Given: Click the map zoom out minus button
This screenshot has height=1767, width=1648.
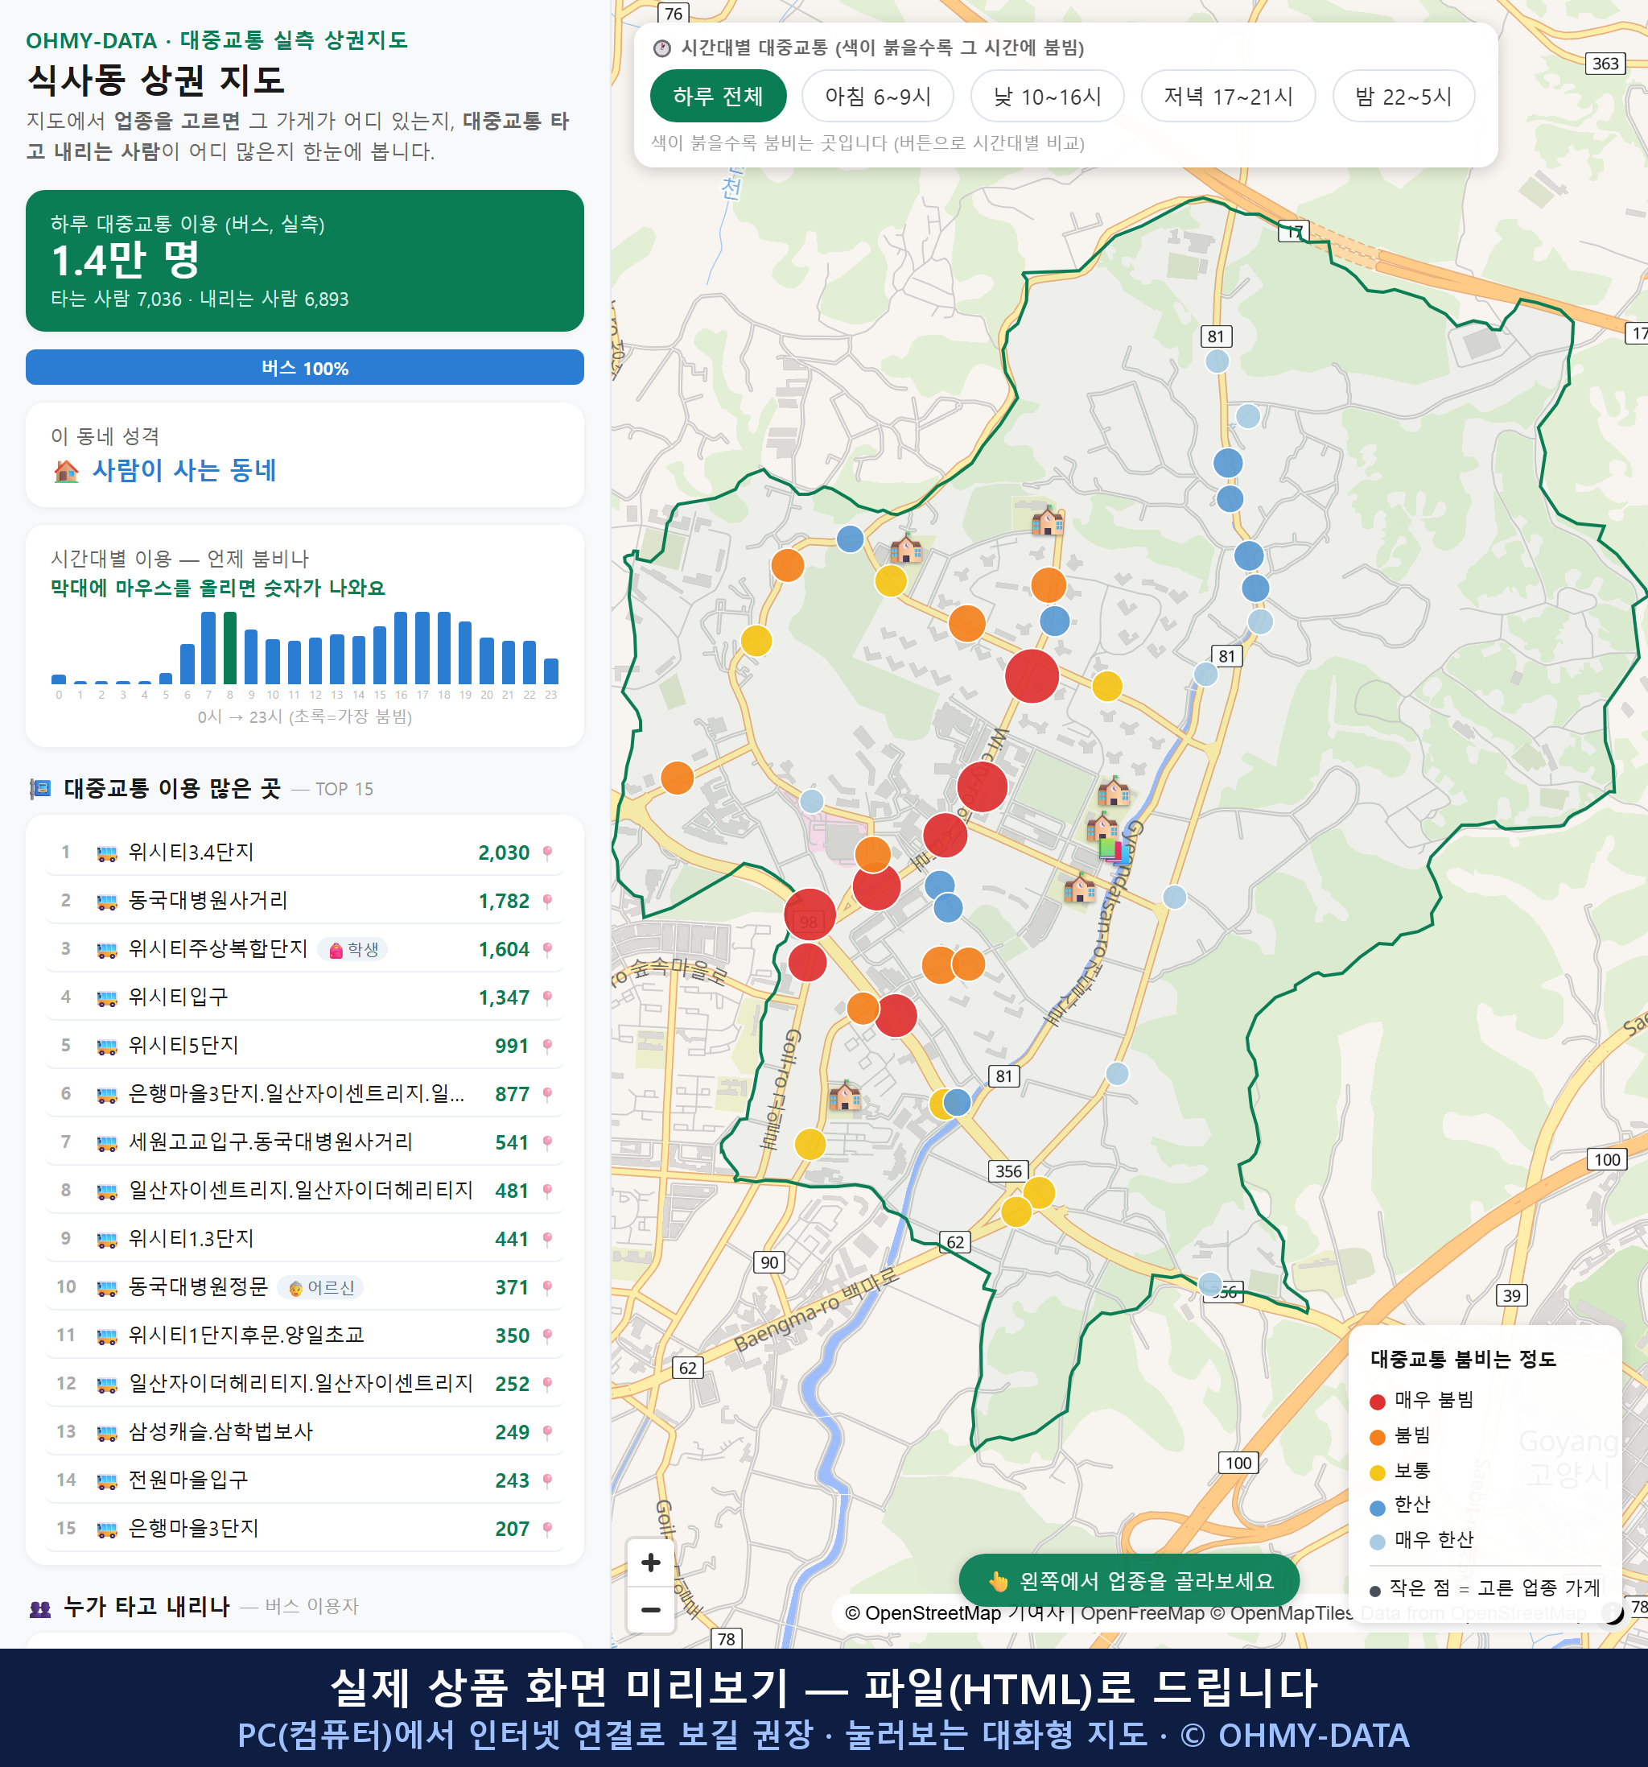Looking at the screenshot, I should click(650, 1610).
